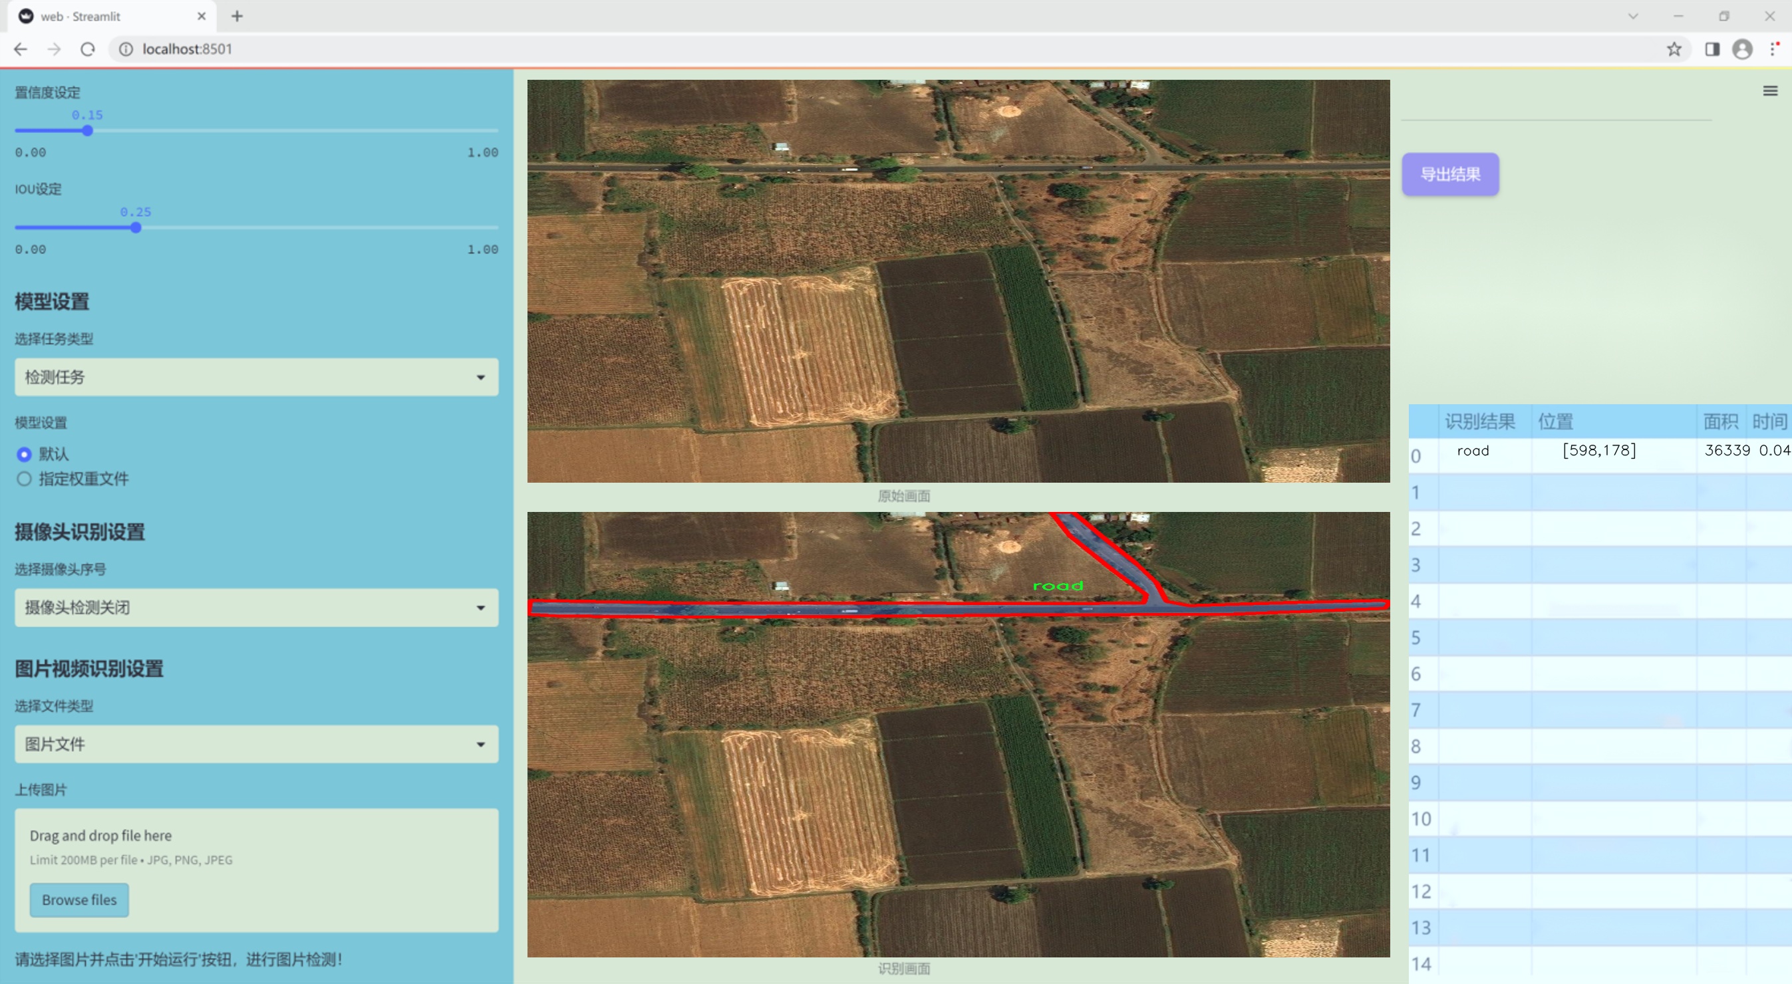Click the Browse files button
This screenshot has height=984, width=1792.
pyautogui.click(x=79, y=899)
